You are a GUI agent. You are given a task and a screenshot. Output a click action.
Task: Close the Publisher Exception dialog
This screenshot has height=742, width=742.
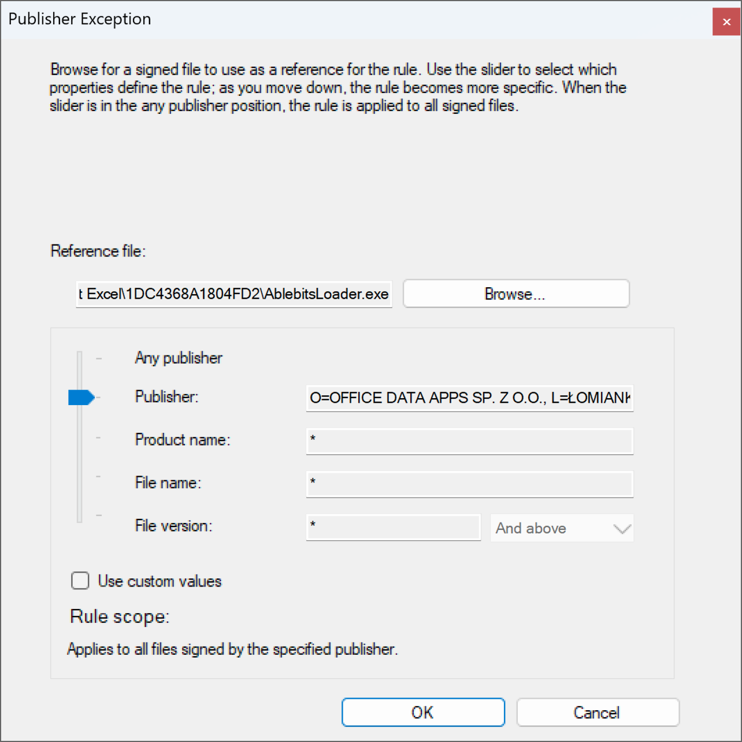[726, 21]
